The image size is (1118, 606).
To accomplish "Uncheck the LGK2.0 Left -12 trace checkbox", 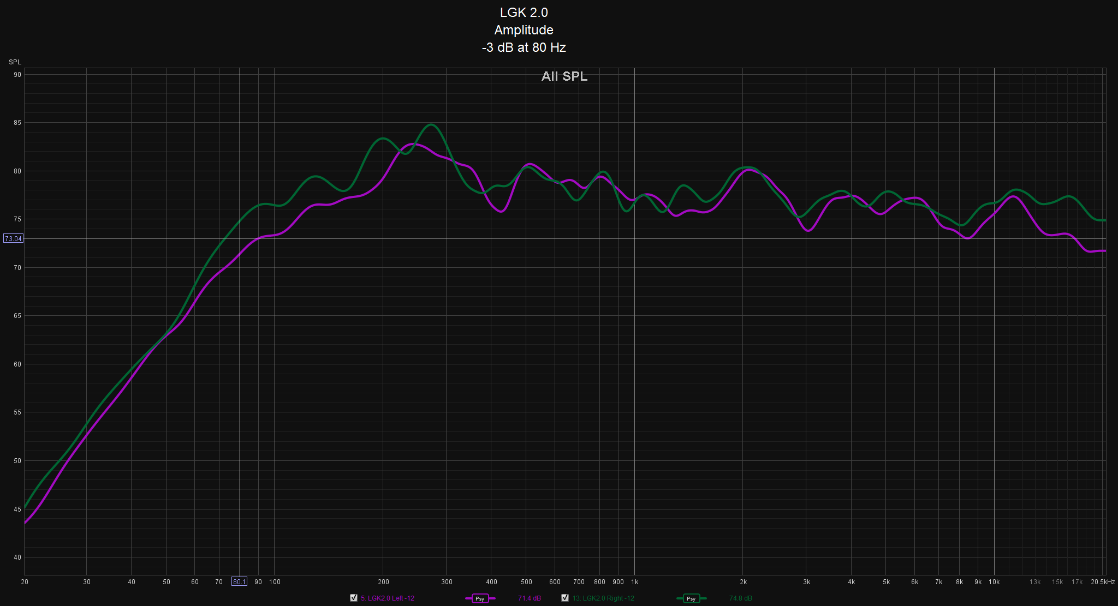I will coord(354,598).
